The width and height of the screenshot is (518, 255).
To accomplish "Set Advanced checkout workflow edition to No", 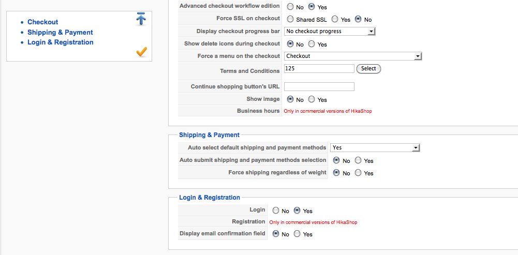I will (290, 7).
